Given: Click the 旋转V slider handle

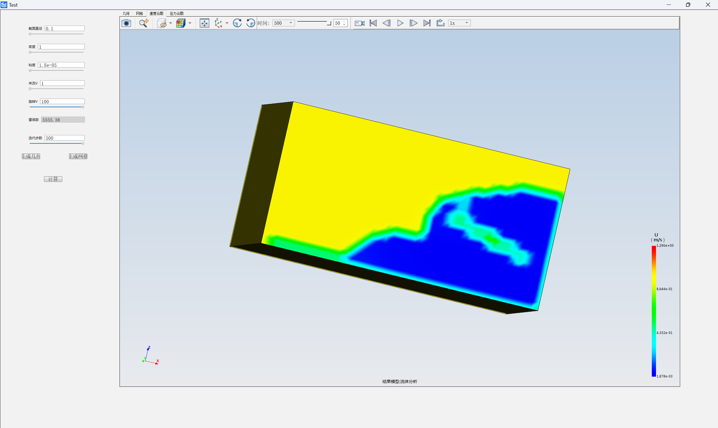Looking at the screenshot, I should click(83, 107).
